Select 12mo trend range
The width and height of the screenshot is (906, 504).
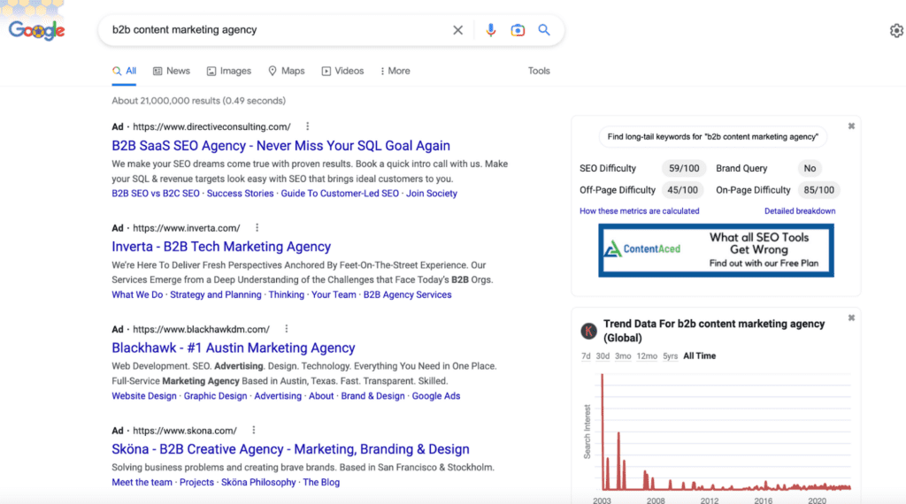pyautogui.click(x=647, y=356)
